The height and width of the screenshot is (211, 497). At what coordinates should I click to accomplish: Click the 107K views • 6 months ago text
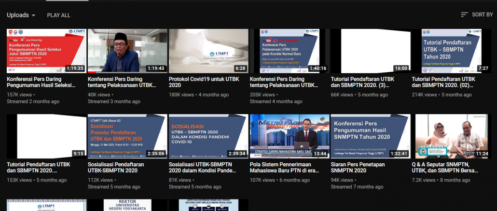(x=279, y=180)
